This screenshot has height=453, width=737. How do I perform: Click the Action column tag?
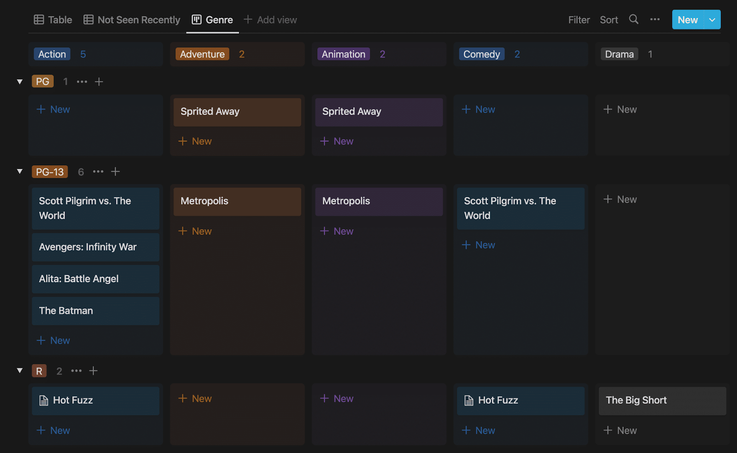[x=52, y=54]
